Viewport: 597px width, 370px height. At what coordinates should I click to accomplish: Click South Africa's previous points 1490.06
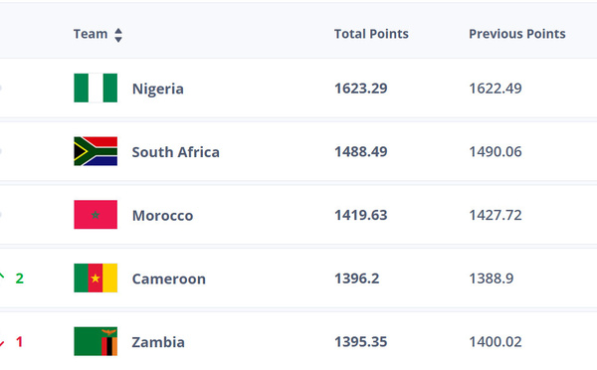click(x=495, y=151)
